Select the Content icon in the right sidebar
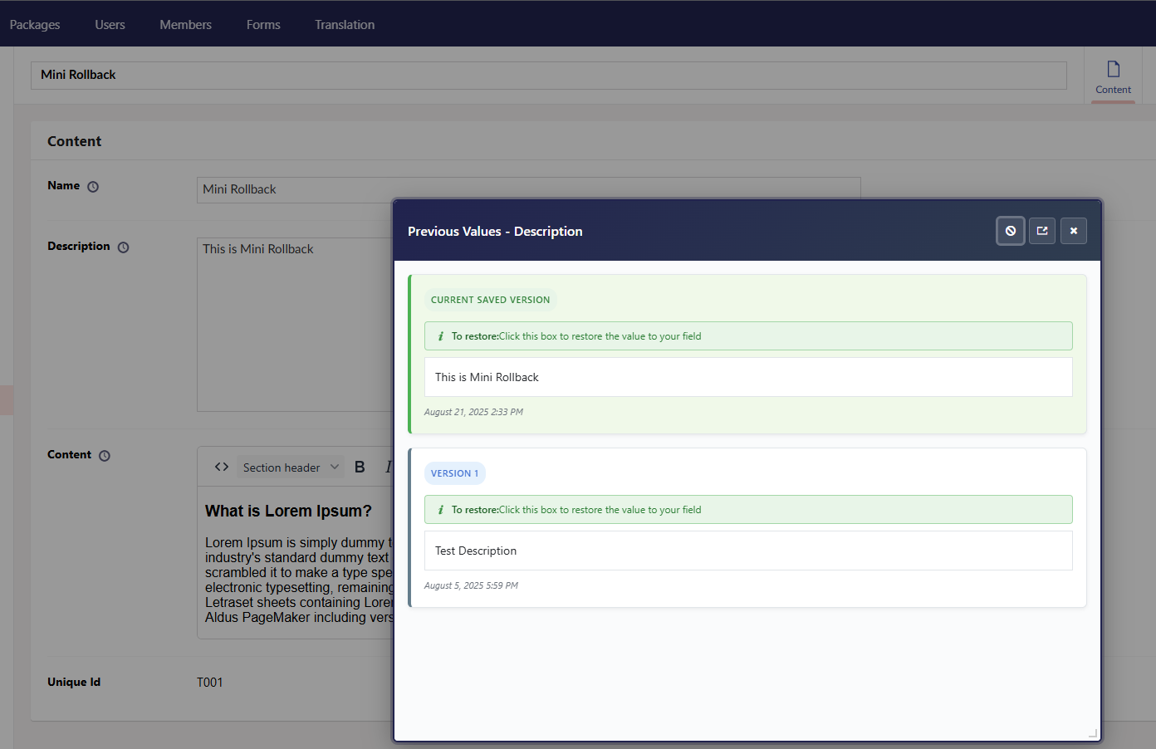Viewport: 1156px width, 749px height. 1113,75
